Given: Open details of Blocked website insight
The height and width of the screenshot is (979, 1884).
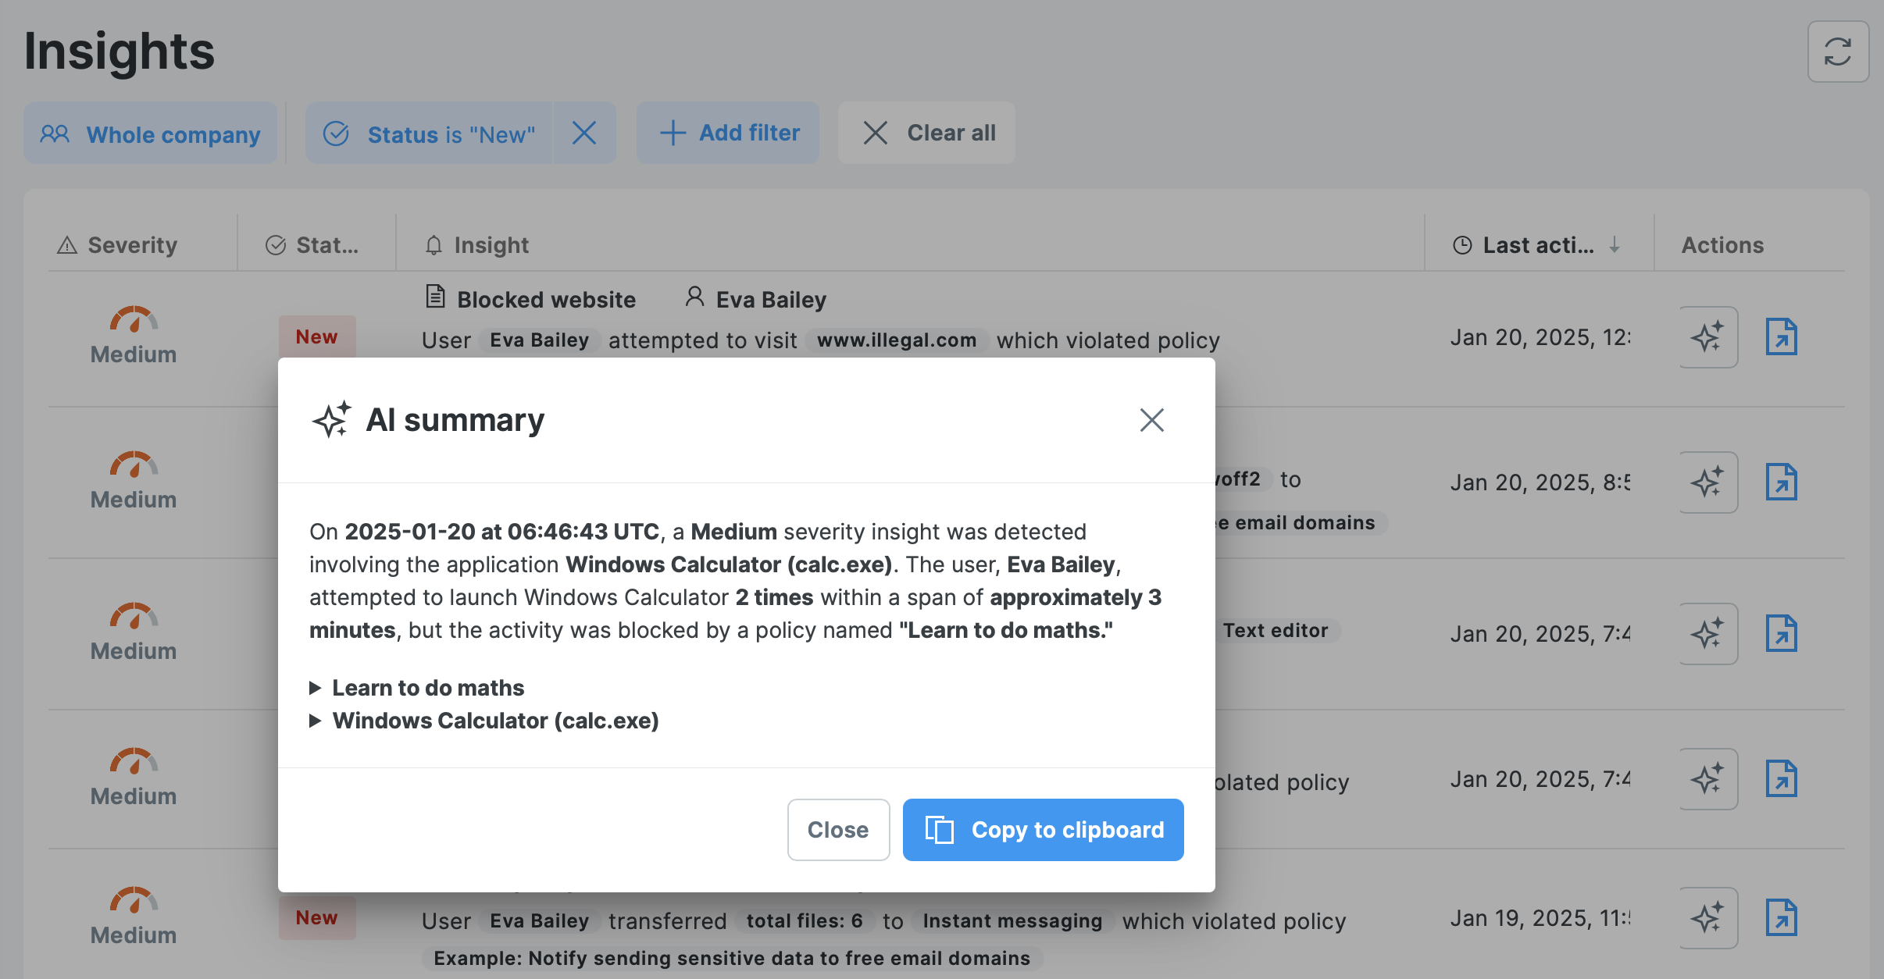Looking at the screenshot, I should [x=1781, y=337].
